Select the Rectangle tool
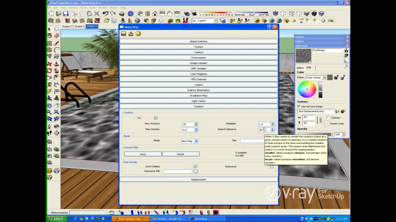The image size is (396, 222). click(x=49, y=43)
